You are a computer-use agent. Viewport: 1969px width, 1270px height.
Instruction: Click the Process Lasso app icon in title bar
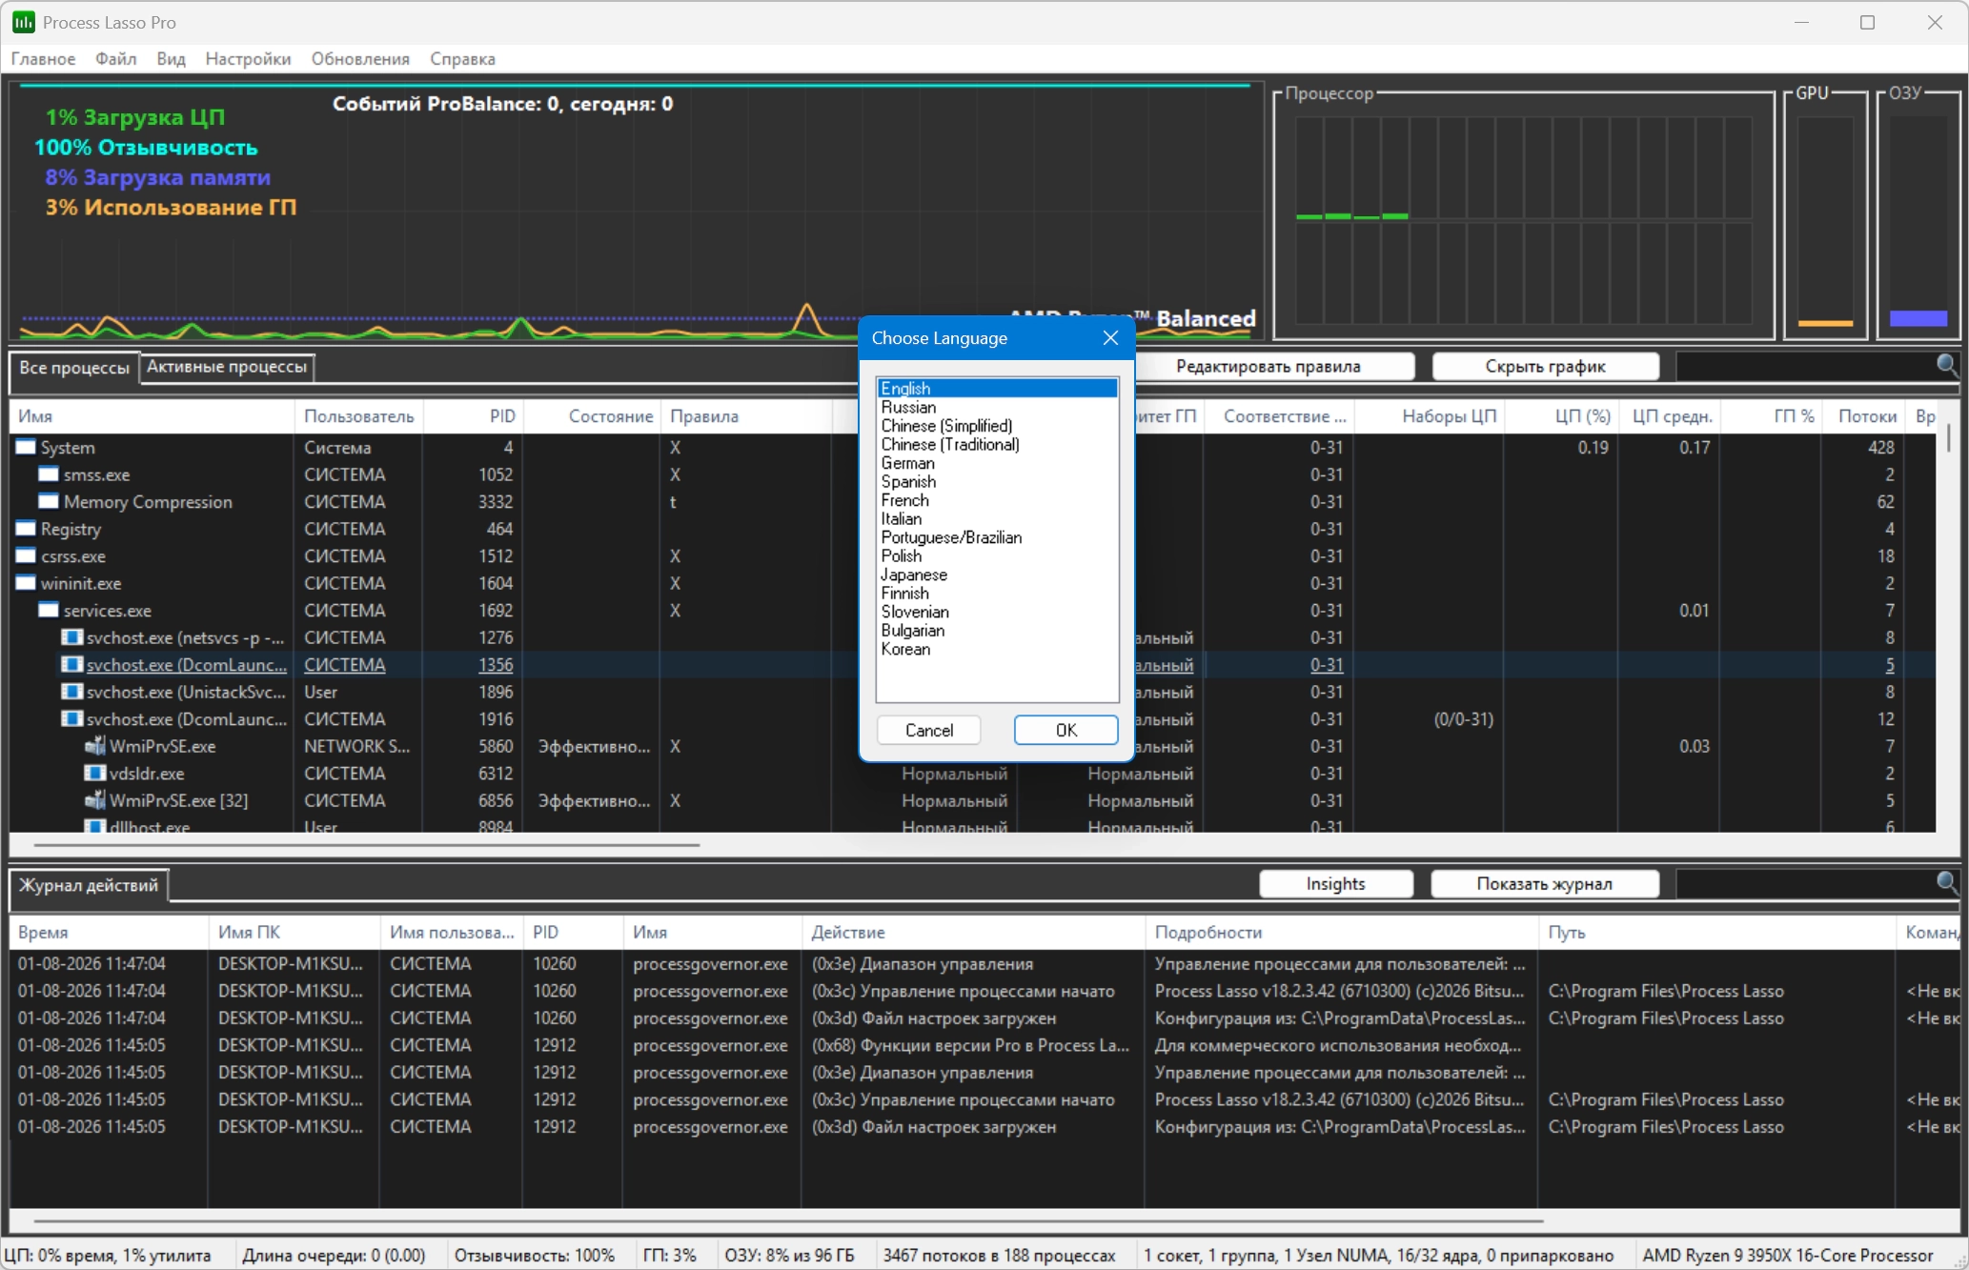pyautogui.click(x=23, y=22)
